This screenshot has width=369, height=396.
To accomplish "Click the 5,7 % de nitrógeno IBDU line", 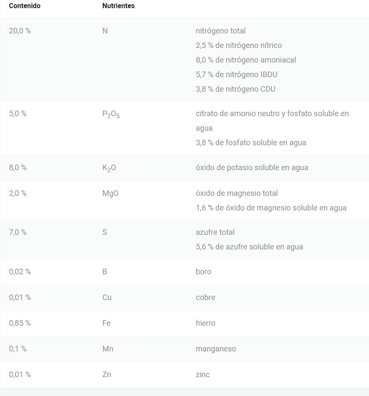I will [x=236, y=75].
